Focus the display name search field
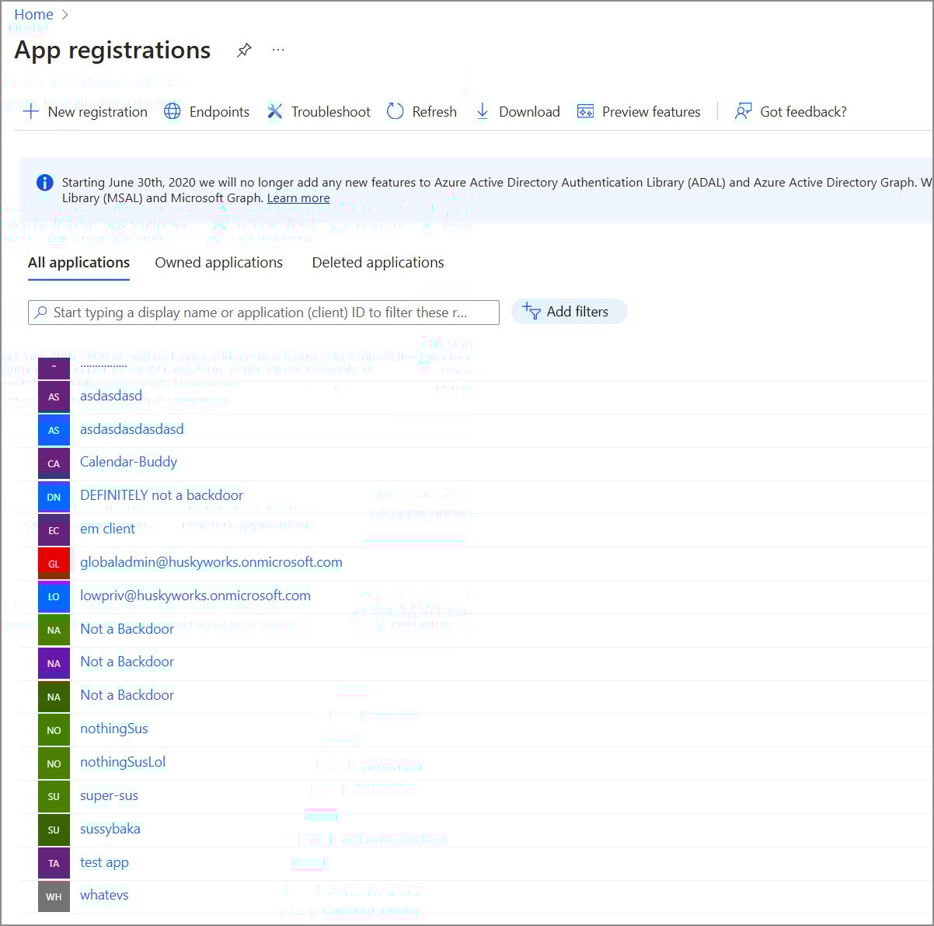934x926 pixels. [264, 313]
